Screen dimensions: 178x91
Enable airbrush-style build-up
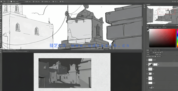[x=43, y=2]
